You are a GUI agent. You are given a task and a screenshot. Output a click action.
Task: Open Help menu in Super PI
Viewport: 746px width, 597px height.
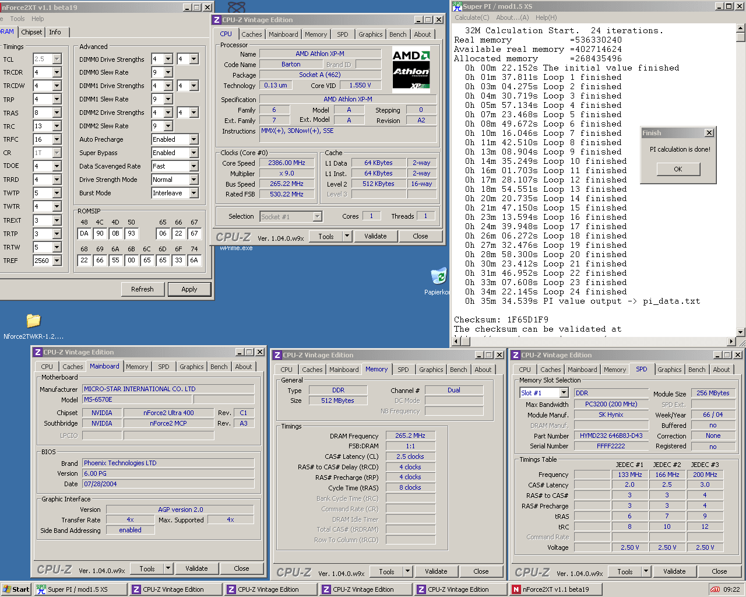(546, 17)
